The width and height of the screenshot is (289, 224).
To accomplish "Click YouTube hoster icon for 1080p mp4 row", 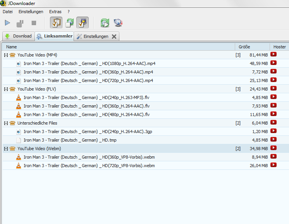I will click(274, 63).
